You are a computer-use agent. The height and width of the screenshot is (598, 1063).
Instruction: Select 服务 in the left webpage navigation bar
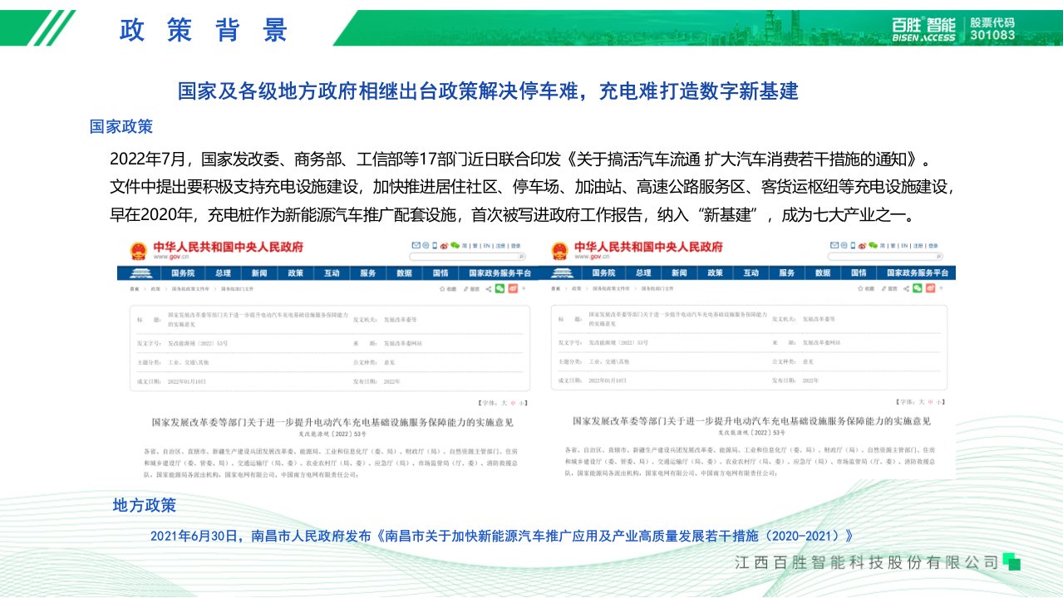click(368, 273)
